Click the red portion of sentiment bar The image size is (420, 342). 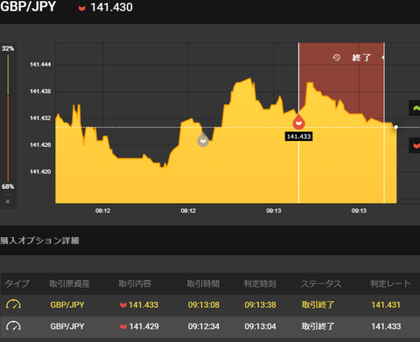coord(8,139)
